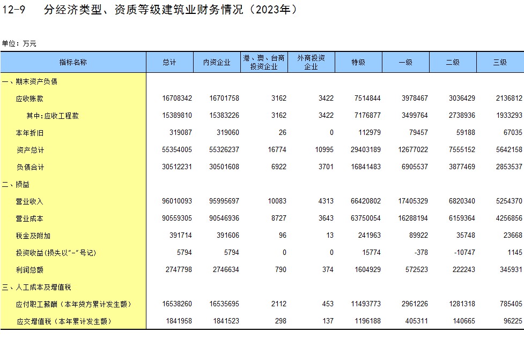Click the value 96010093 for 营业收入
The height and width of the screenshot is (347, 524).
click(x=177, y=201)
